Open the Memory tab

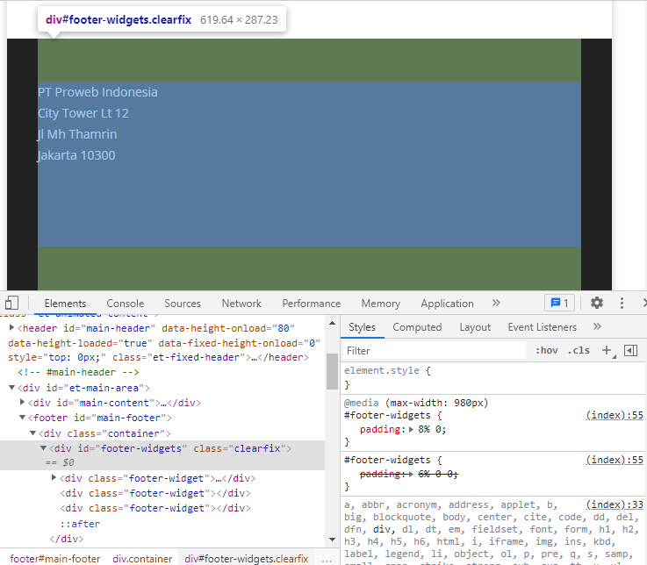[381, 304]
